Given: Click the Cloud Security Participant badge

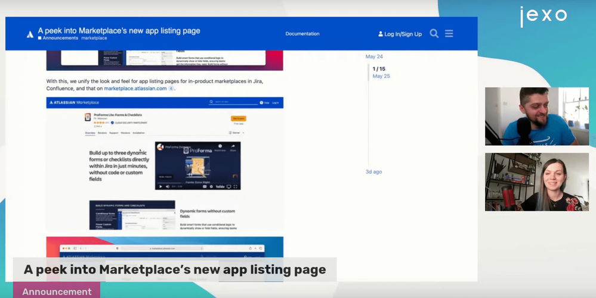Looking at the screenshot, I should click(x=129, y=123).
